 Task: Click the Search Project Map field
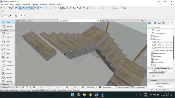161,27
